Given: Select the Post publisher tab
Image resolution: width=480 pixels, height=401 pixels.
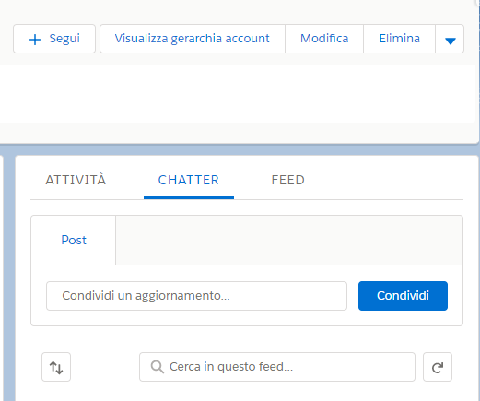Looking at the screenshot, I should coord(74,240).
